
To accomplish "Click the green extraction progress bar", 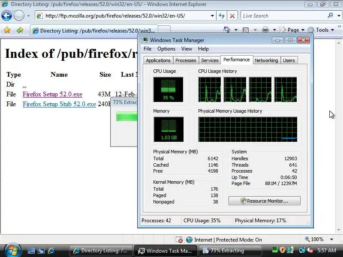I will 126,116.
